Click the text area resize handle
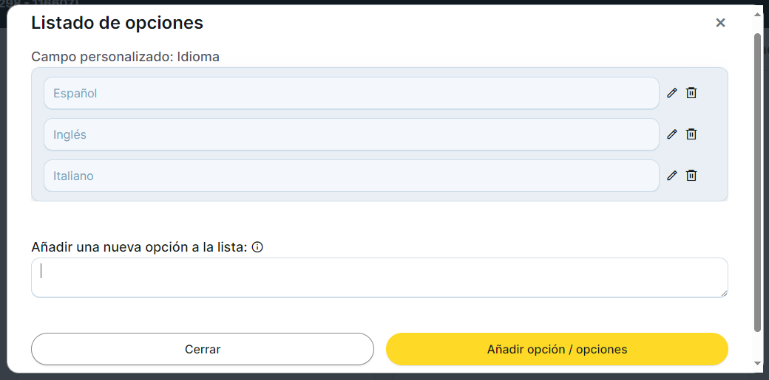Image resolution: width=769 pixels, height=380 pixels. coord(723,293)
